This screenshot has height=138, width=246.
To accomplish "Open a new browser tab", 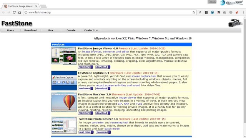I will pos(43,6).
